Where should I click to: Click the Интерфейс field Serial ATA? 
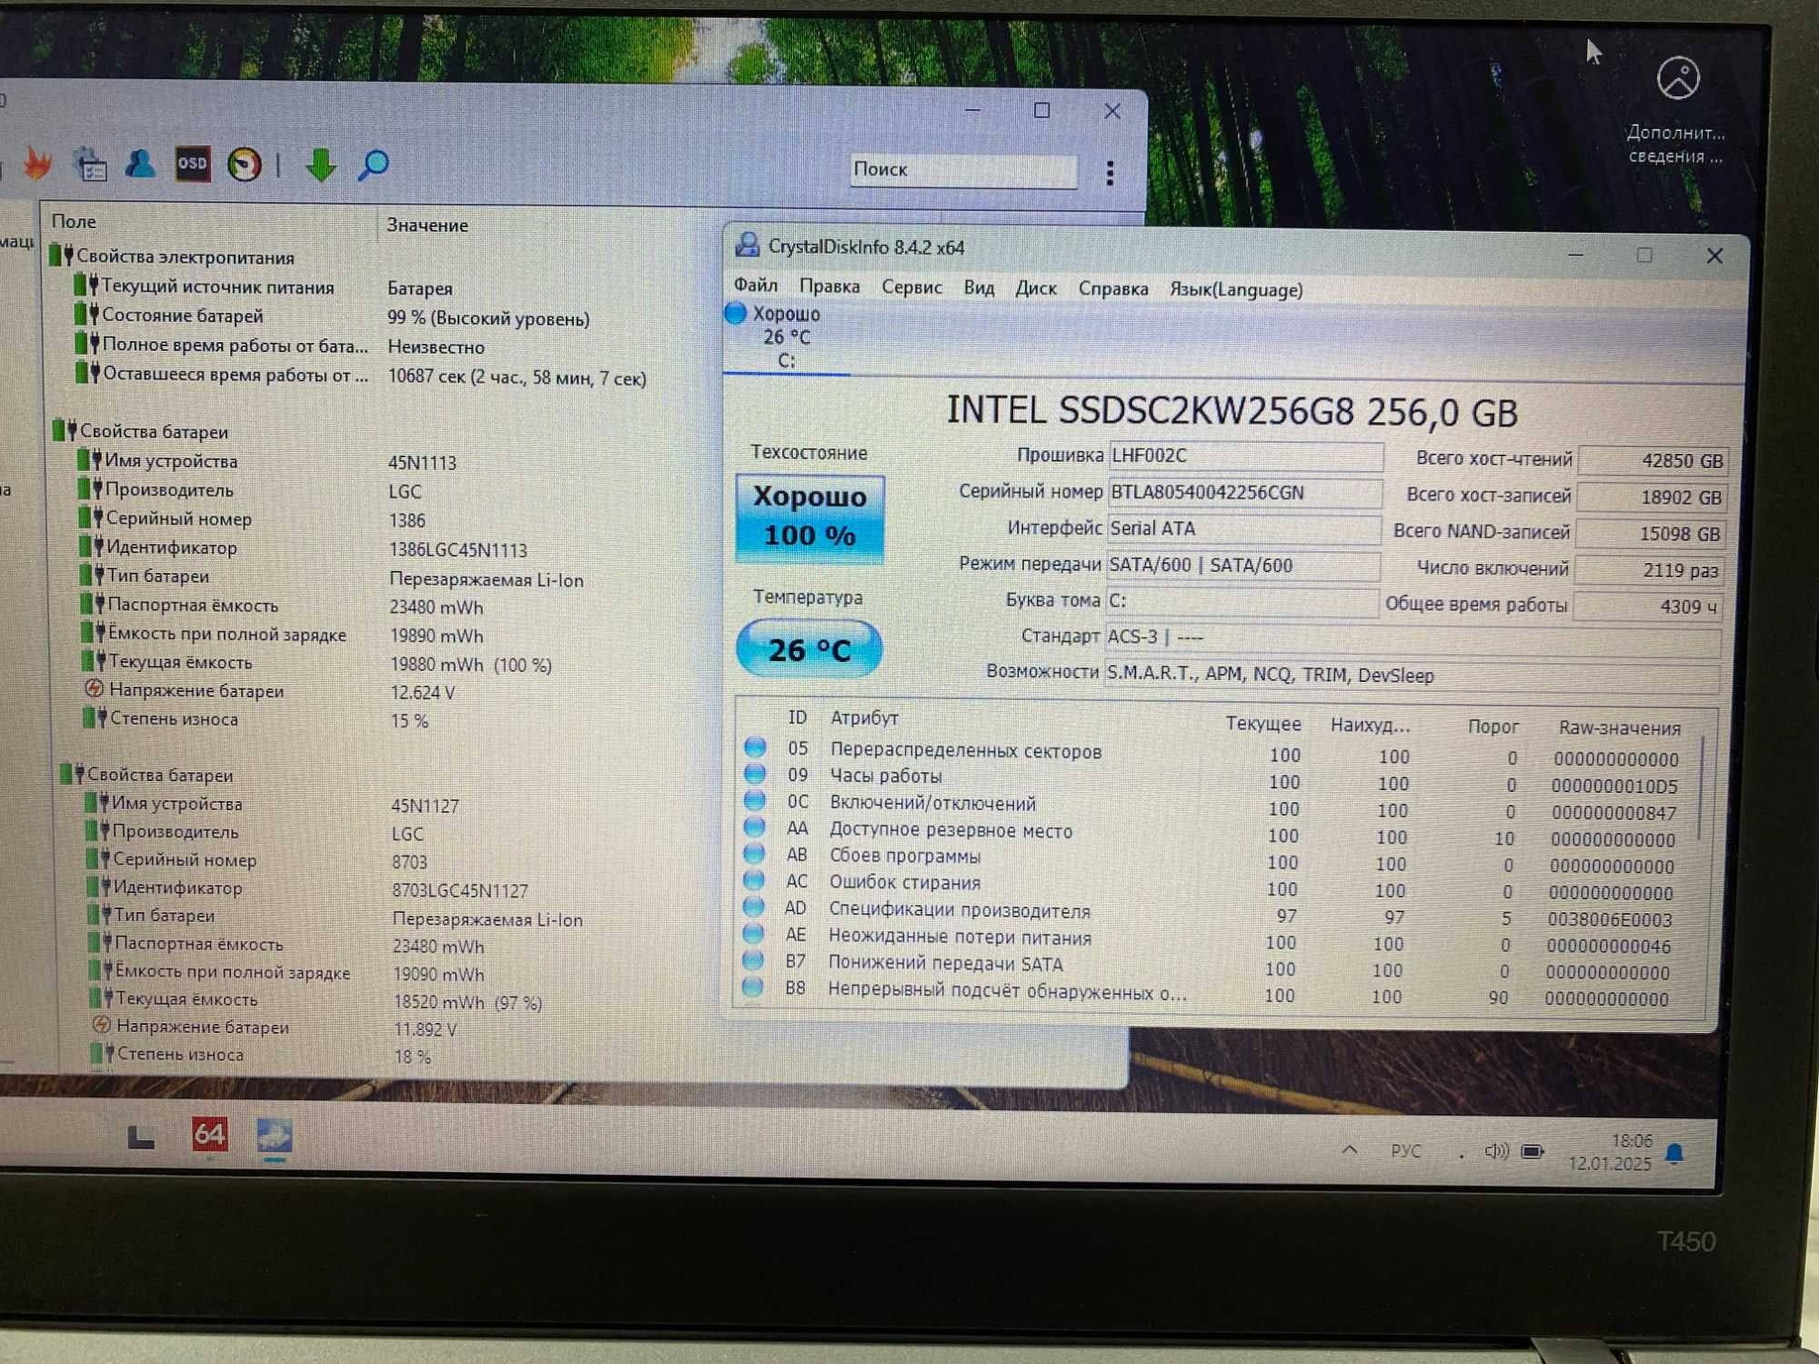1244,528
